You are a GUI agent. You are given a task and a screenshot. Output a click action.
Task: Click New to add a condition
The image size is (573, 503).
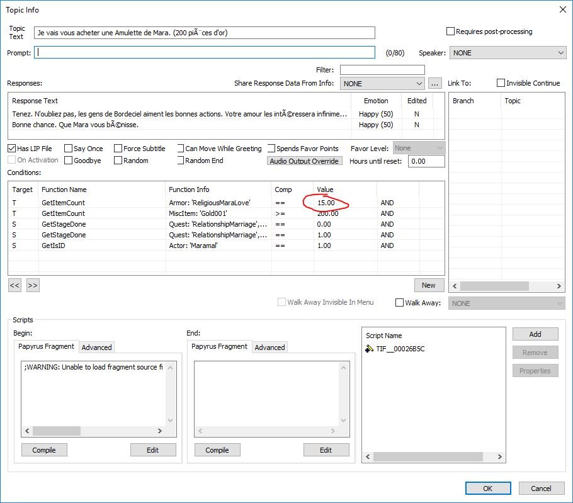tap(429, 285)
